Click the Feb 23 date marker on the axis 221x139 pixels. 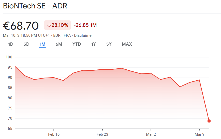point(102,134)
